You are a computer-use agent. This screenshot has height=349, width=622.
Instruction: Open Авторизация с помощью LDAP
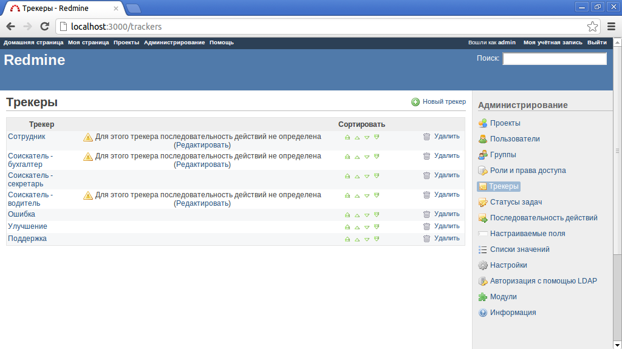544,281
